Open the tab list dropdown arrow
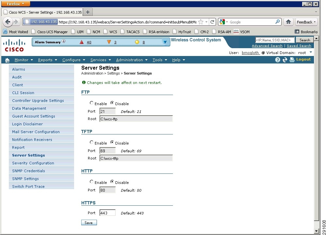The width and height of the screenshot is (326, 235). pos(316,12)
